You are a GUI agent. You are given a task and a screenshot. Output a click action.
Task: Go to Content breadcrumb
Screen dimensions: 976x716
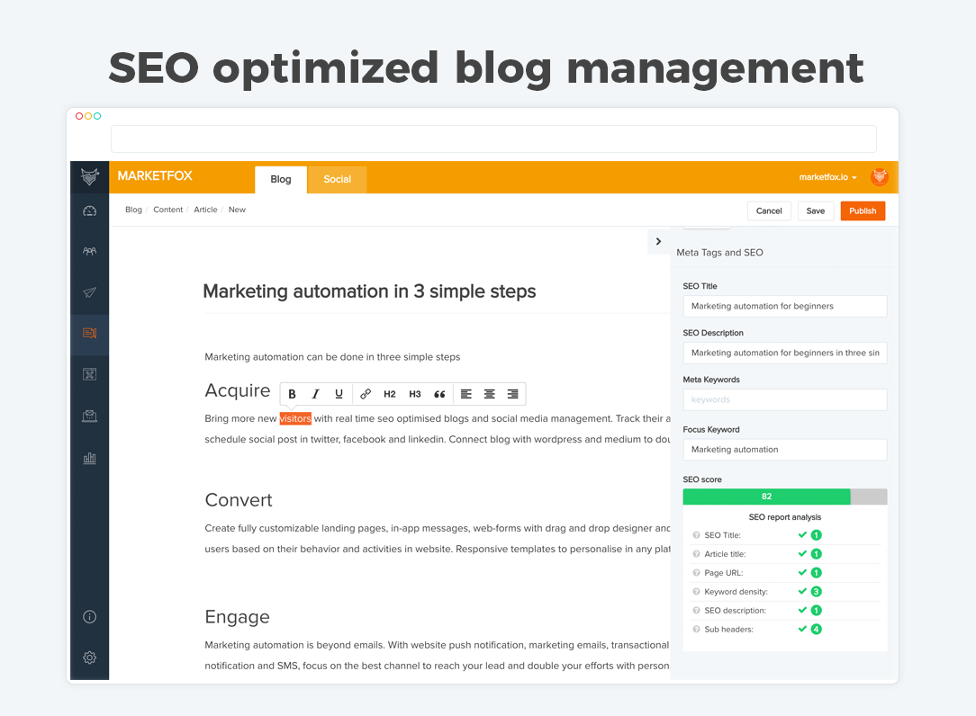tap(168, 210)
